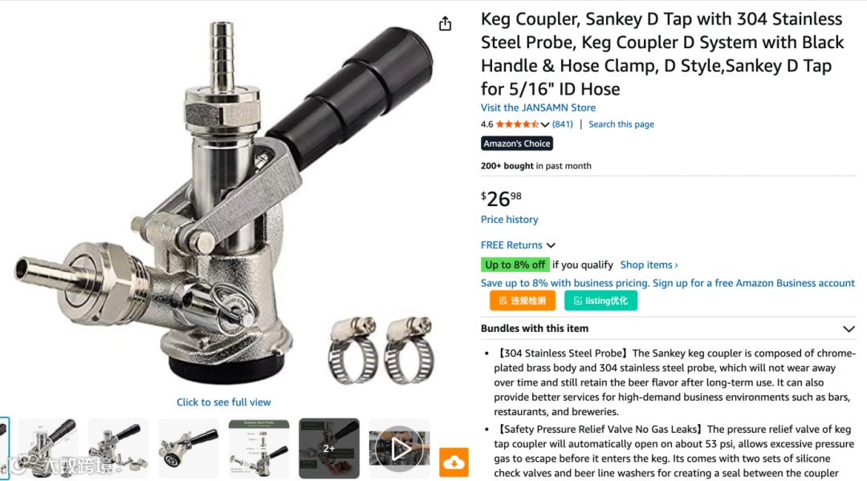Click the orange violation check button

pyautogui.click(x=523, y=301)
